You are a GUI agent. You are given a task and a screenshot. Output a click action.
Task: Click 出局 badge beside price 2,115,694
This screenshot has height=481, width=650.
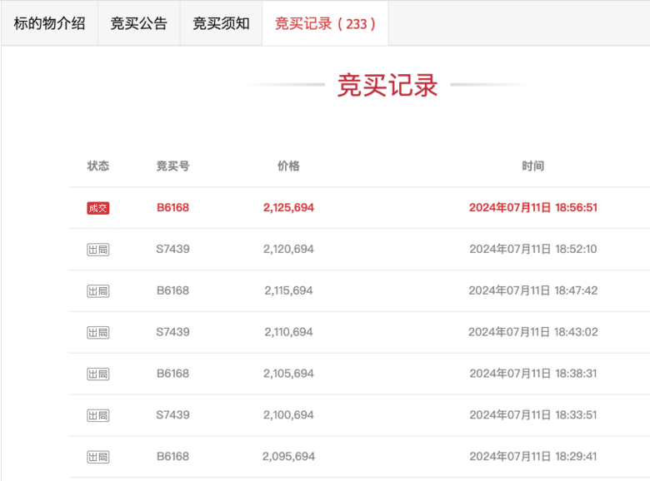(98, 291)
